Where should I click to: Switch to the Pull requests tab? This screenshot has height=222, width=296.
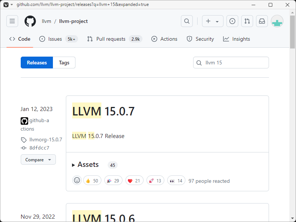115,39
